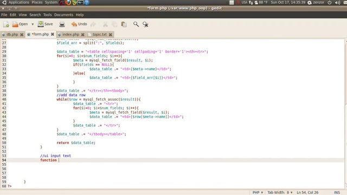Screen dimensions: 347x195
Task: Switch to the db.php tab
Action: (12, 35)
